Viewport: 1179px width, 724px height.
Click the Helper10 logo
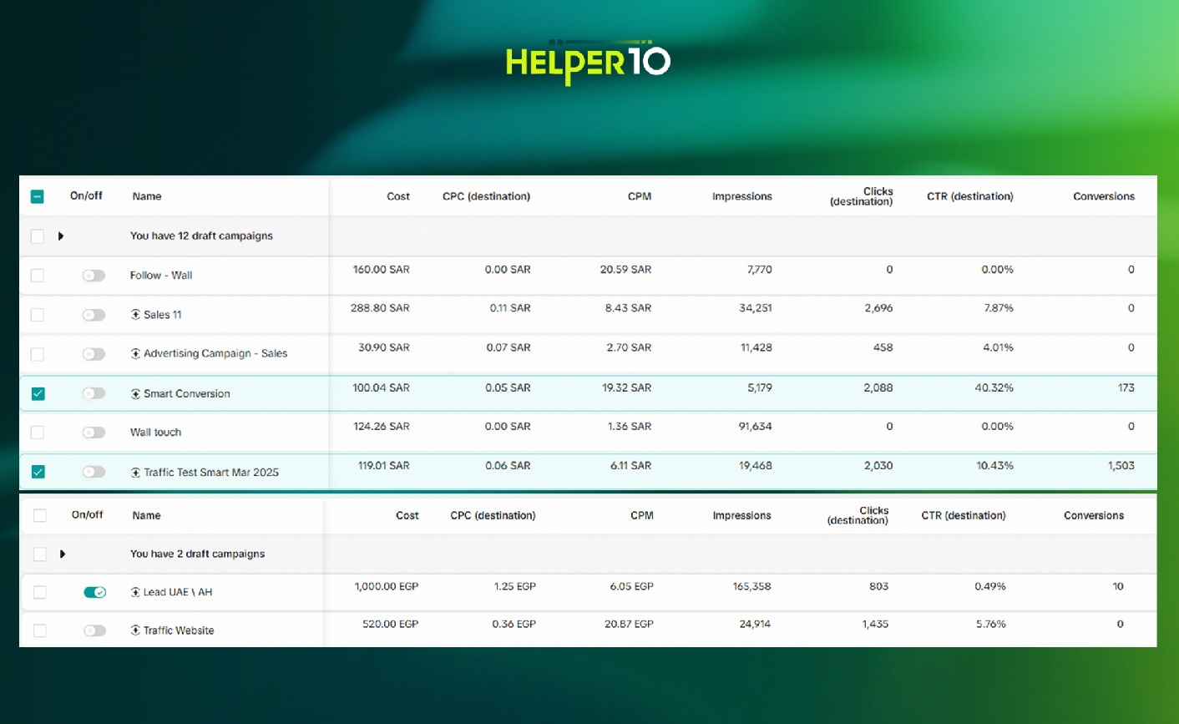588,62
